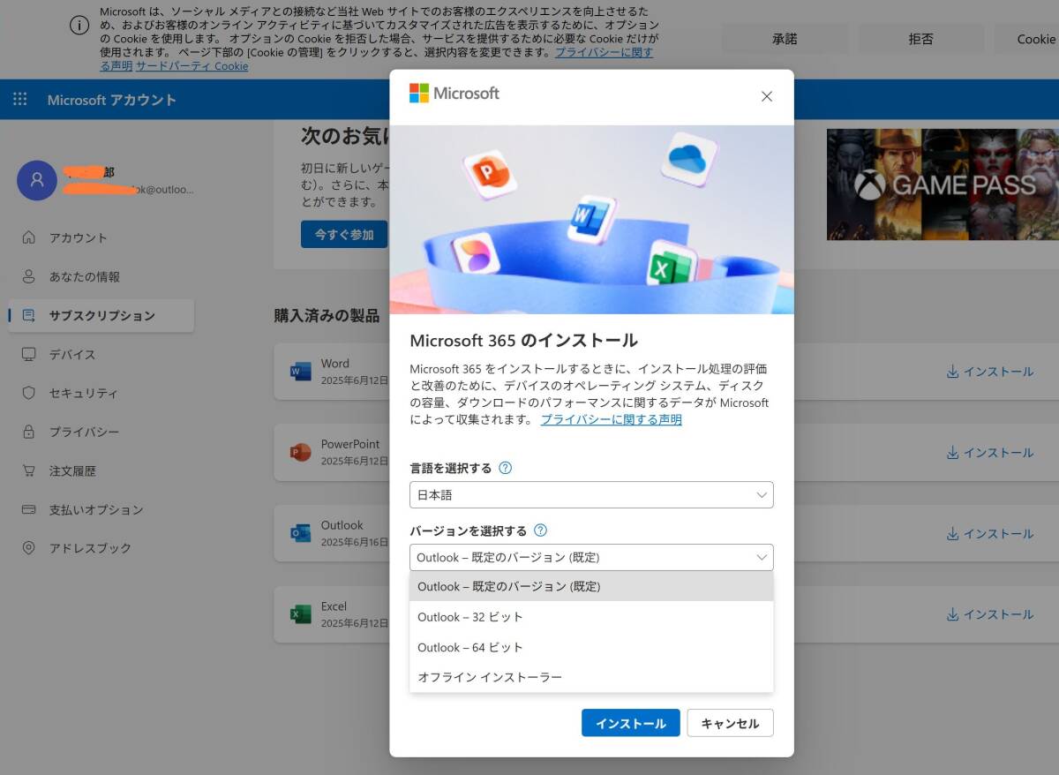Close the Microsoft 365 install dialog
Image resolution: width=1059 pixels, height=775 pixels.
[x=767, y=96]
